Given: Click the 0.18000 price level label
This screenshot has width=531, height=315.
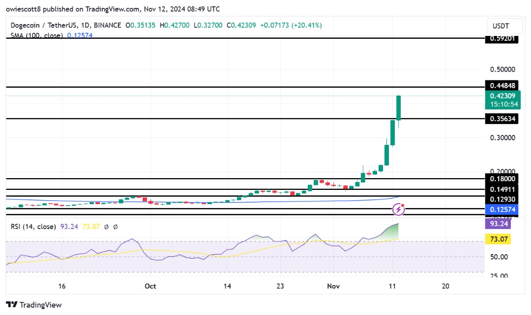Looking at the screenshot, I should tap(501, 180).
